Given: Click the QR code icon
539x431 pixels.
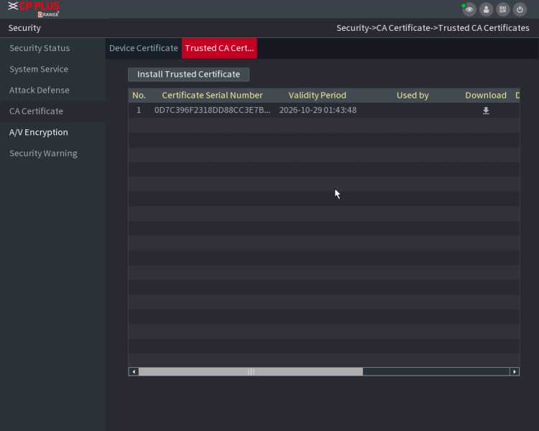Looking at the screenshot, I should tap(503, 9).
